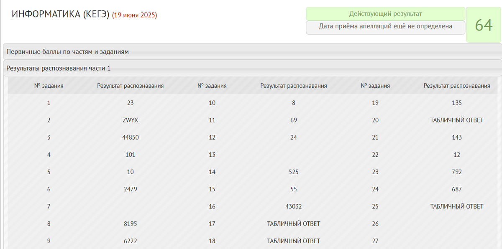The height and width of the screenshot is (249, 502).
Task: Select the answer 135 for task 19
Action: point(457,103)
